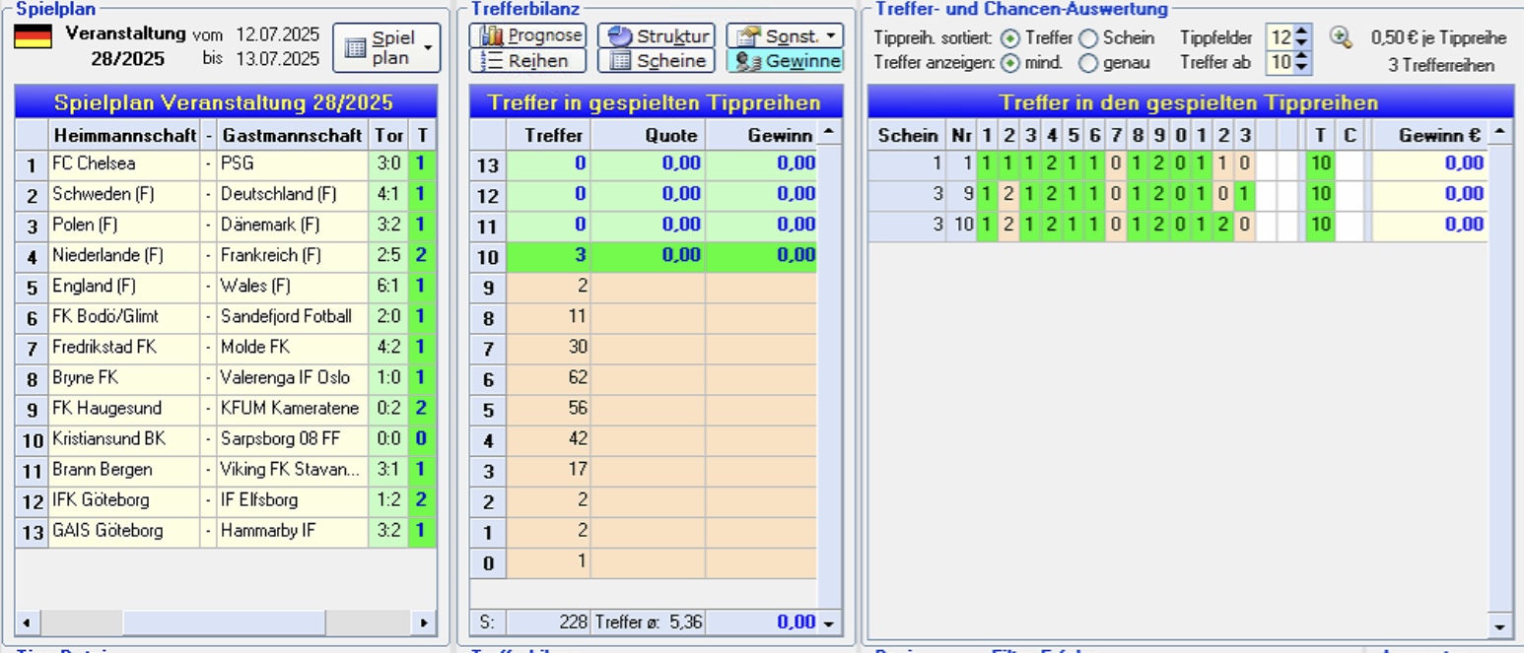The image size is (1524, 653).
Task: Click the 3 Trefferreihen text
Action: [x=1441, y=66]
